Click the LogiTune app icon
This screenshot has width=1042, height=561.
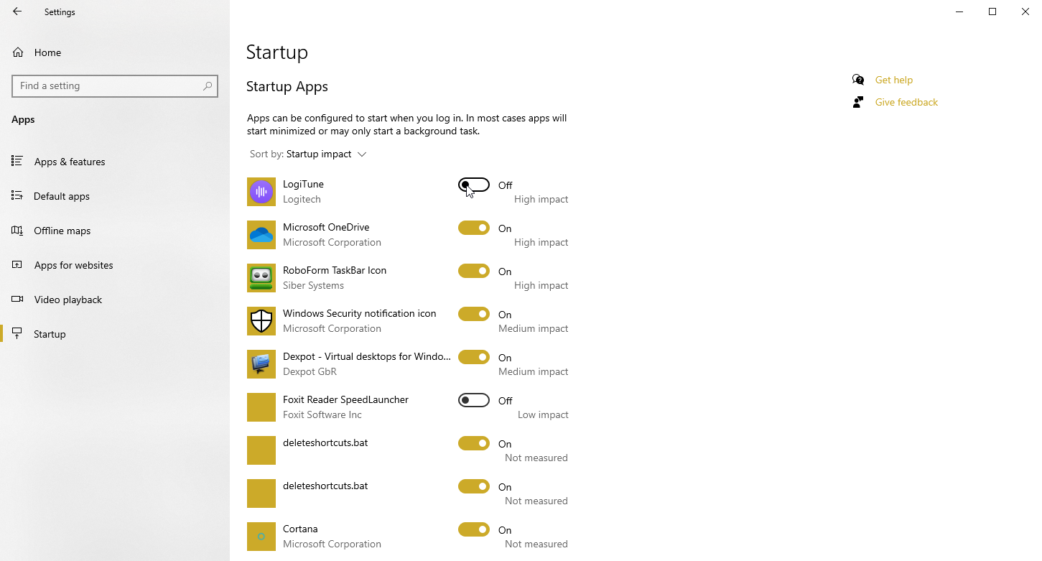(x=261, y=192)
